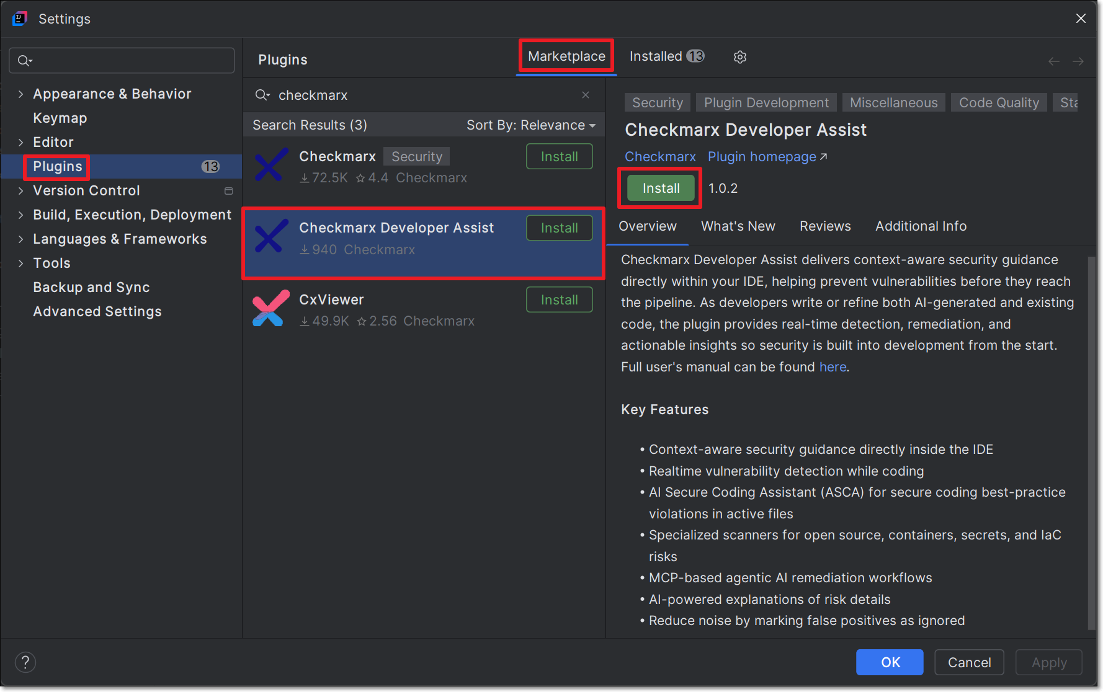
Task: Click the Checkmarx plugin logo icon
Action: tap(271, 165)
